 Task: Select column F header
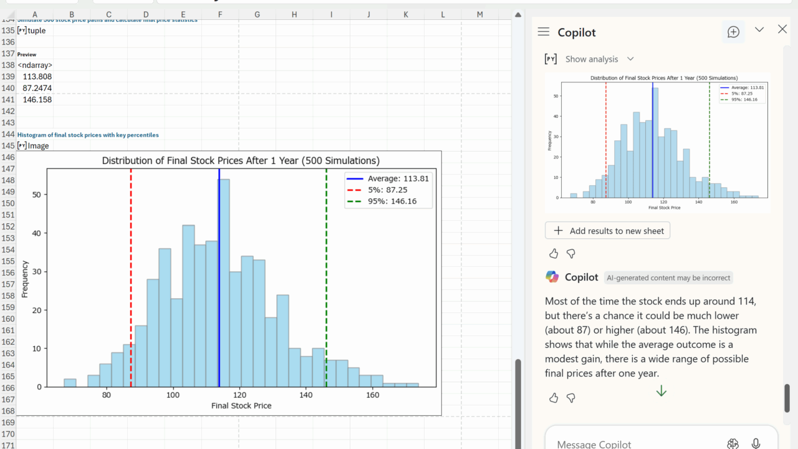[220, 14]
